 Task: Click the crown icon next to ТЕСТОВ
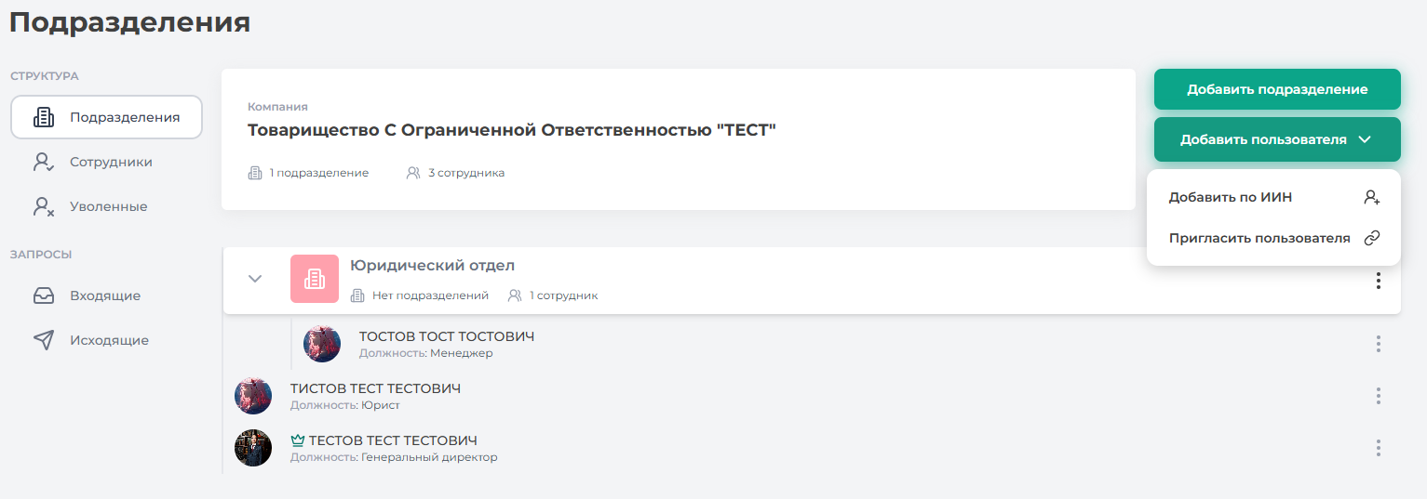coord(298,440)
